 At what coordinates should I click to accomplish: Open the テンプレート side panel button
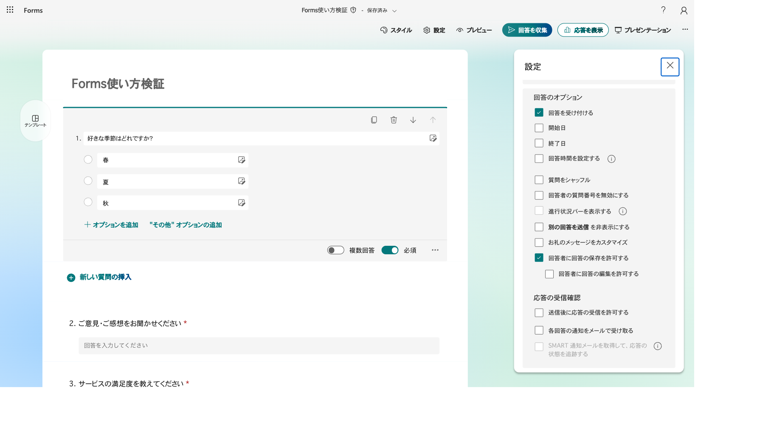[x=35, y=121]
